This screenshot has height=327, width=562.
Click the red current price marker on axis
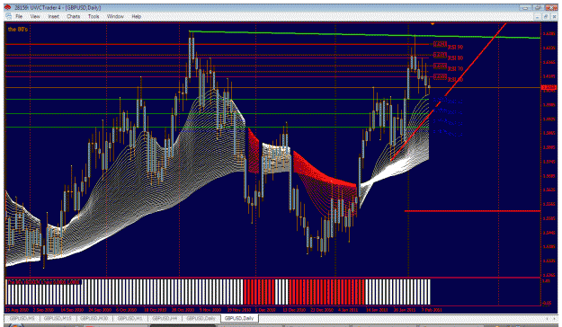point(549,87)
